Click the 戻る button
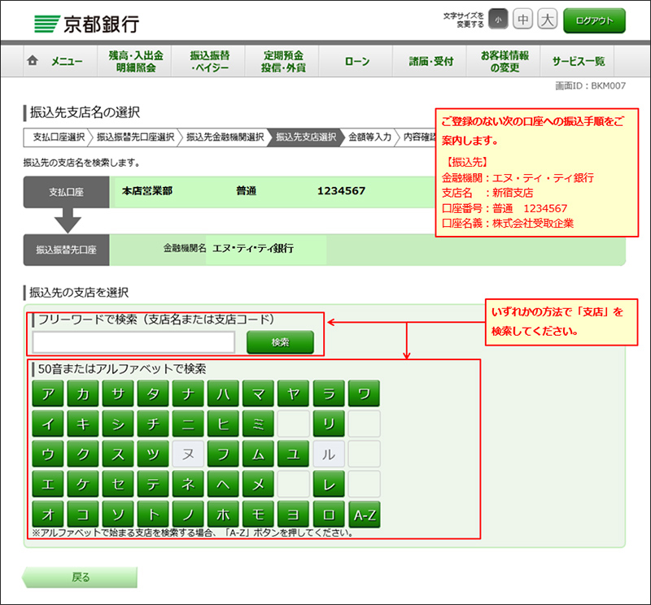651x605 pixels. (x=80, y=577)
